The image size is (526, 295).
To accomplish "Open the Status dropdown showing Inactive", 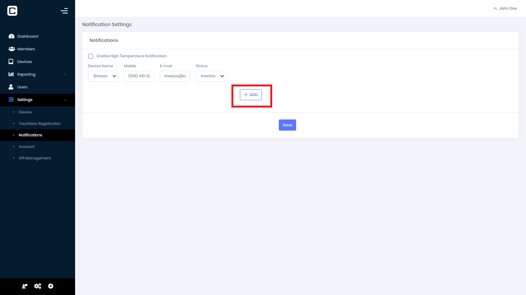I will pos(211,76).
